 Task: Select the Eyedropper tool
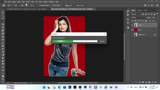tap(3, 27)
